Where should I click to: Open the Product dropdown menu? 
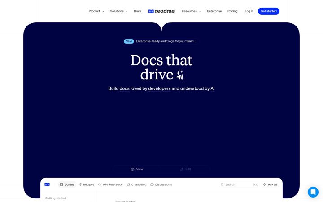point(96,11)
